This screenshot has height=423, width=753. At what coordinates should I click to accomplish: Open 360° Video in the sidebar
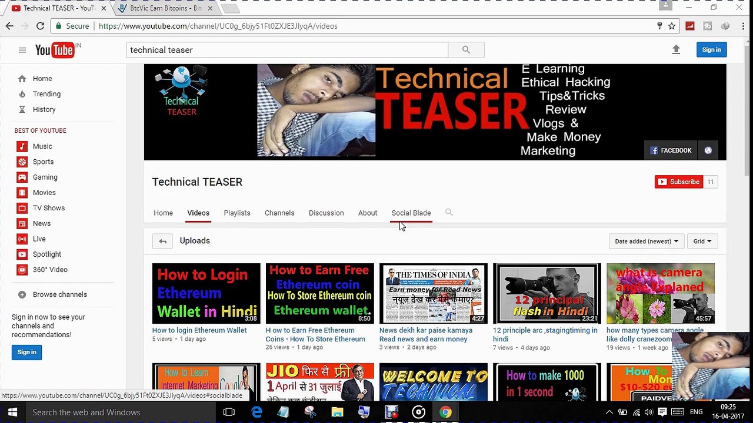pos(50,270)
